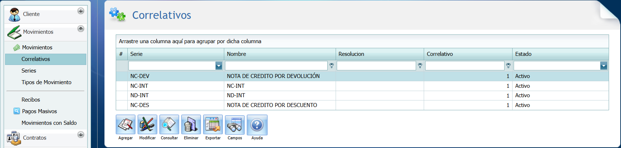Expand the Contratos sidebar section arrow
Screen dimensions: 621x148
click(81, 135)
